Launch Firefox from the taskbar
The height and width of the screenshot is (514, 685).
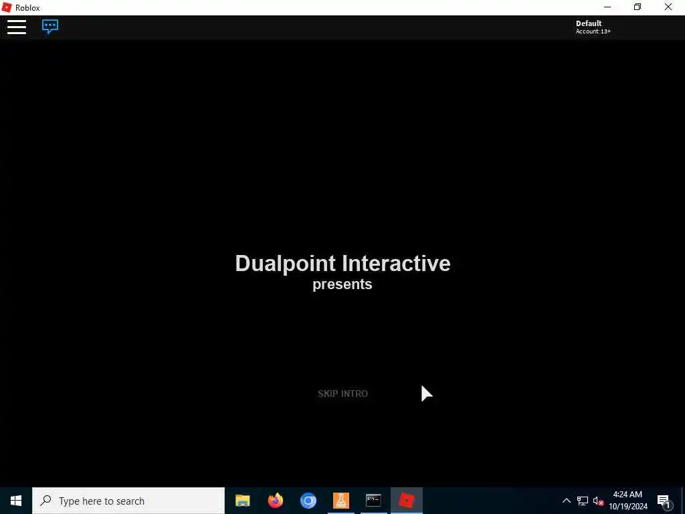click(275, 501)
